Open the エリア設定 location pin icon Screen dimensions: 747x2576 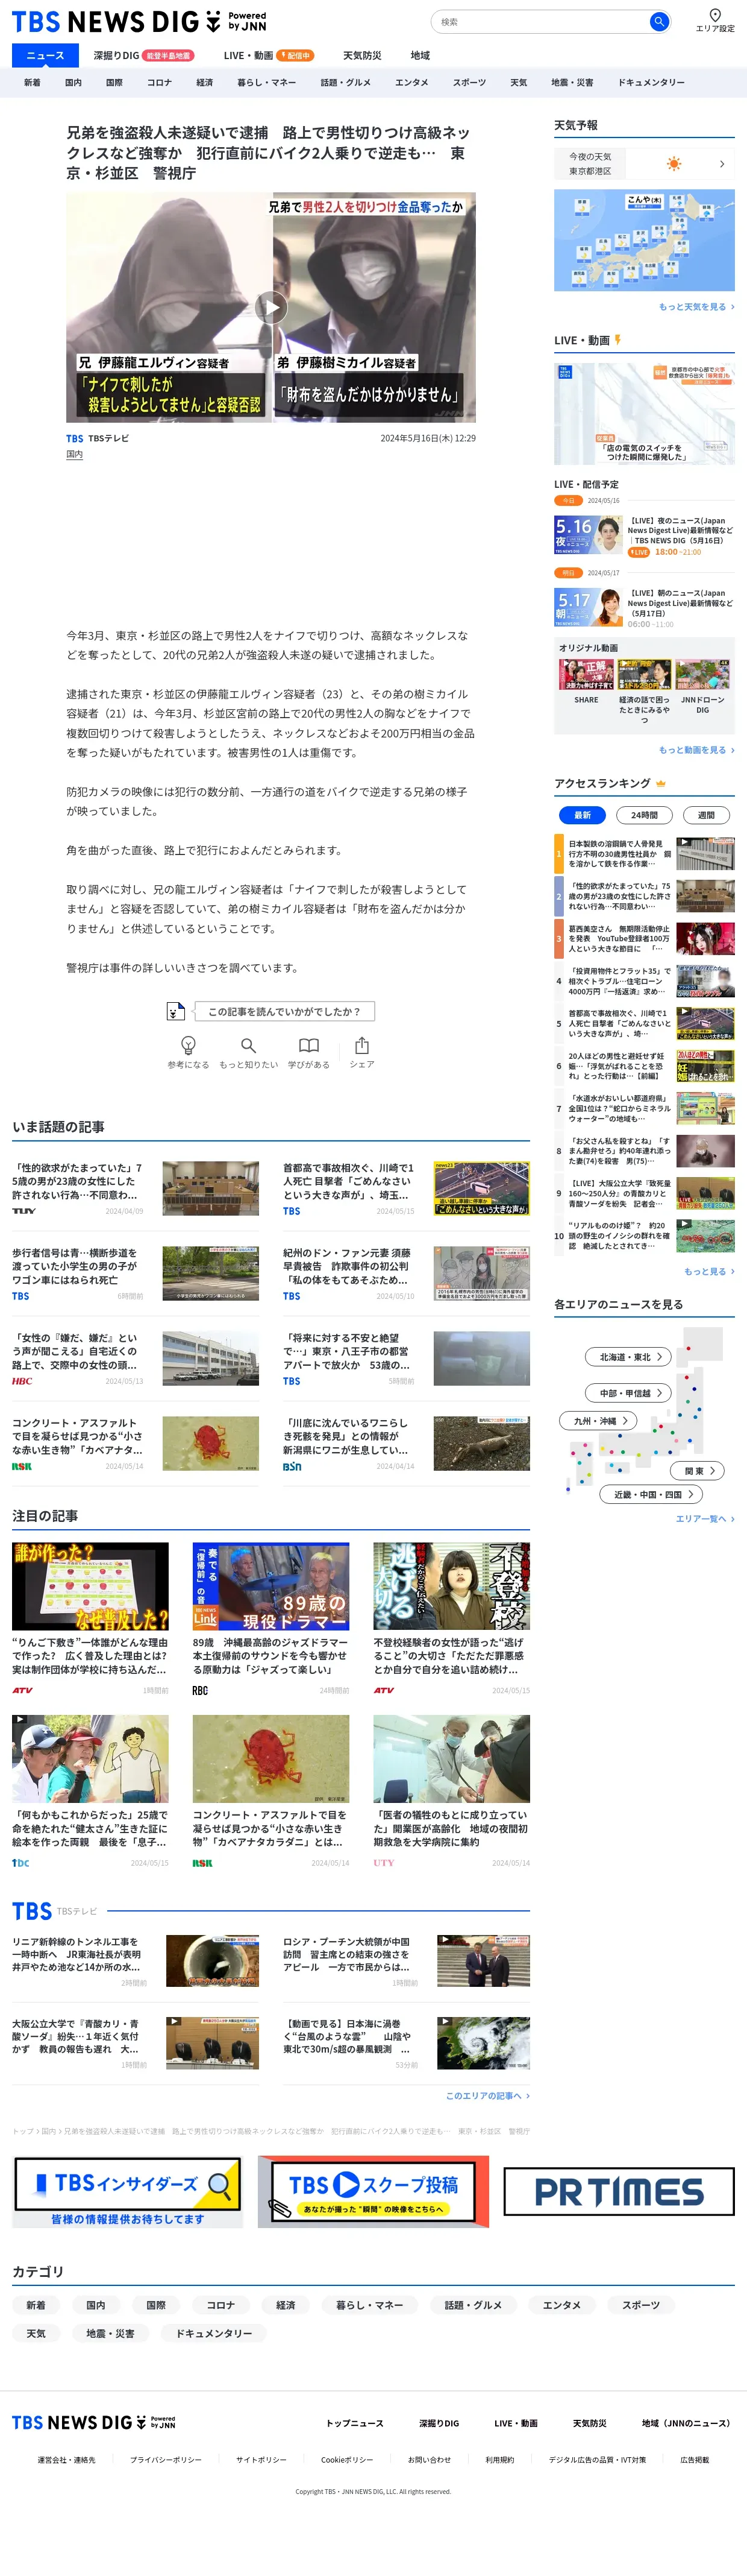[x=715, y=15]
